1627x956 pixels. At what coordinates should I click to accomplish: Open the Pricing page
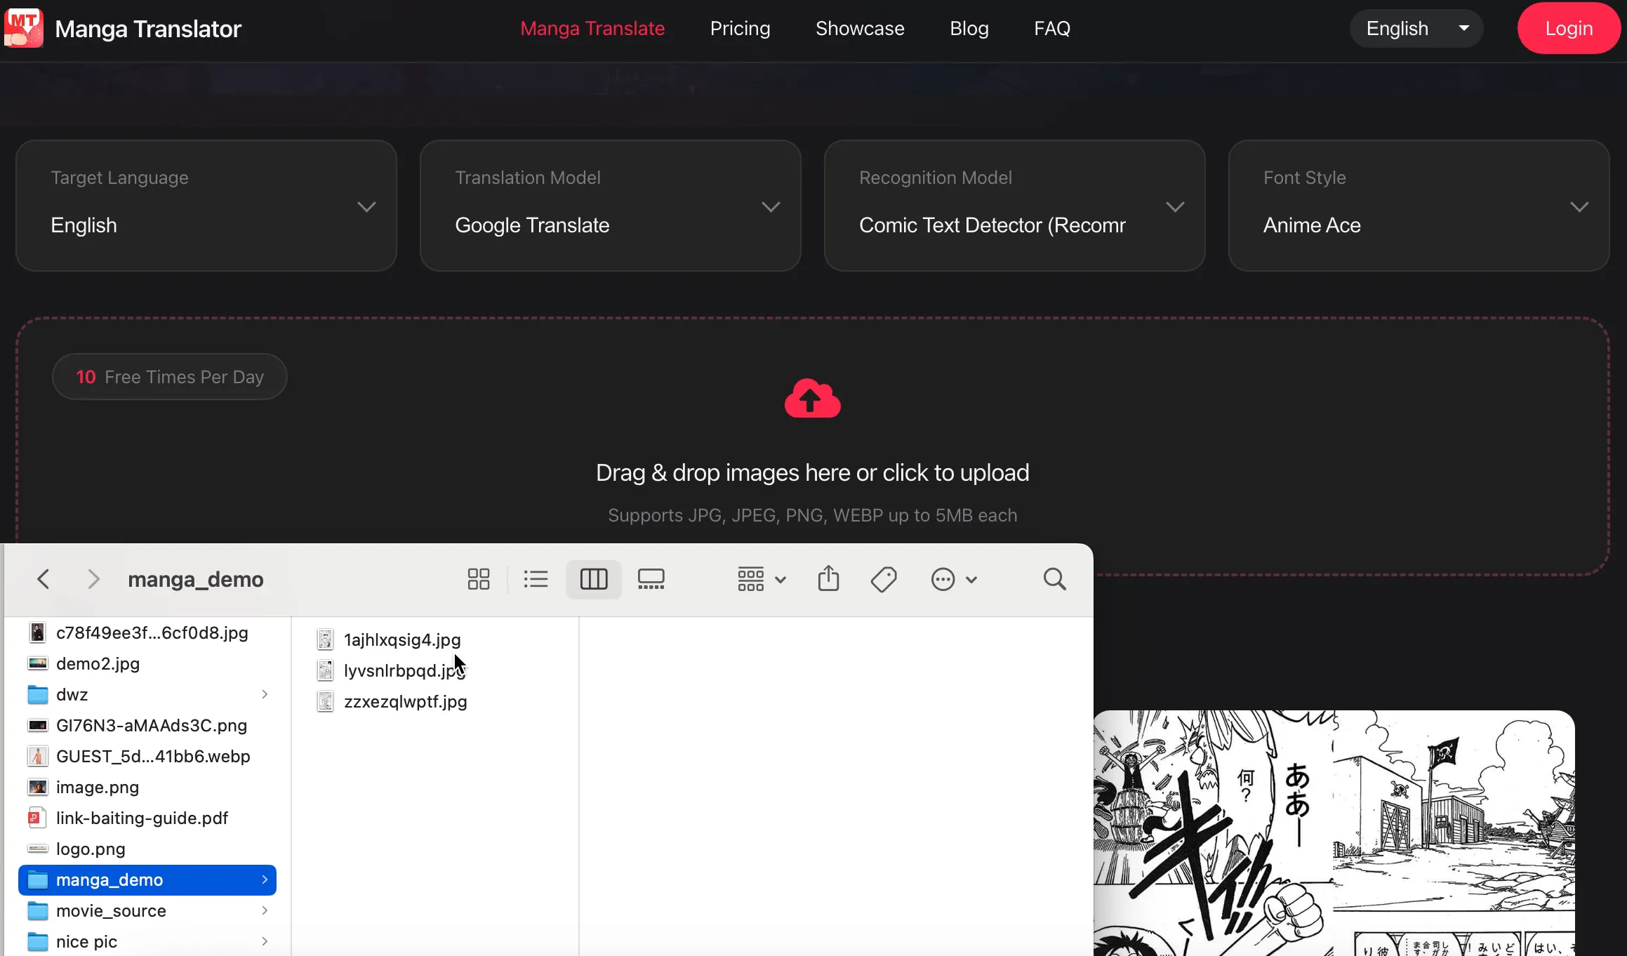[x=740, y=28]
